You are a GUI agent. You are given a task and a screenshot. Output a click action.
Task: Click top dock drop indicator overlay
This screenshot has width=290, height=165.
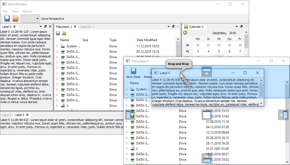(x=207, y=71)
